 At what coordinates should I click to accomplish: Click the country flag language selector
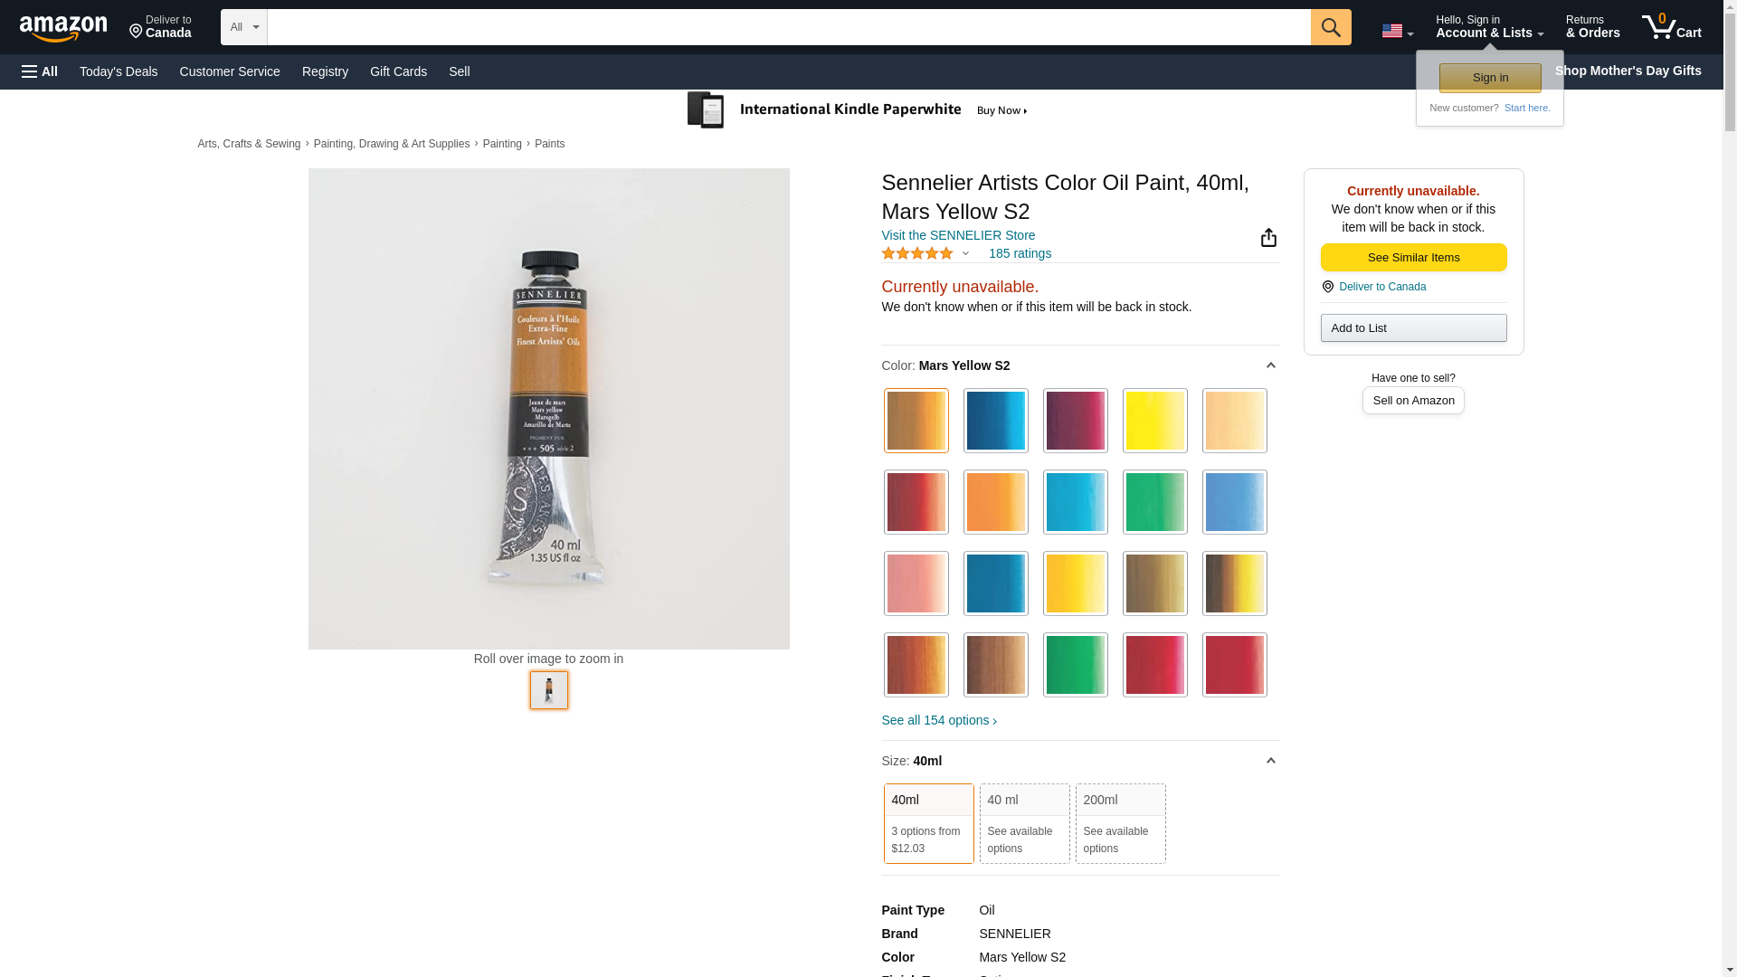pos(1396,31)
